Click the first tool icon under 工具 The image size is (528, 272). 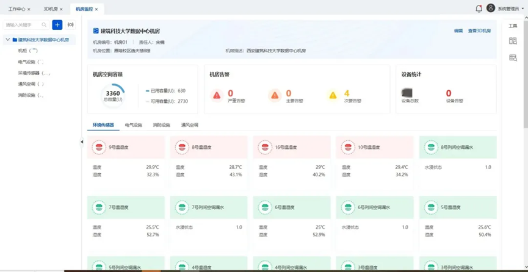(513, 41)
